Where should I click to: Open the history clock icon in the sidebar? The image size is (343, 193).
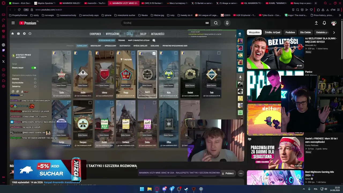coord(3,70)
